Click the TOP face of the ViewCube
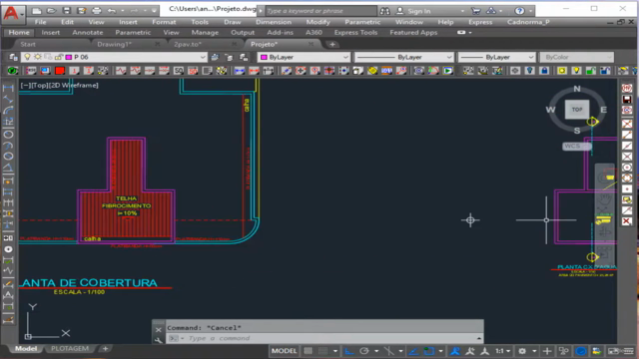Viewport: 639px width, 359px height. 577,110
